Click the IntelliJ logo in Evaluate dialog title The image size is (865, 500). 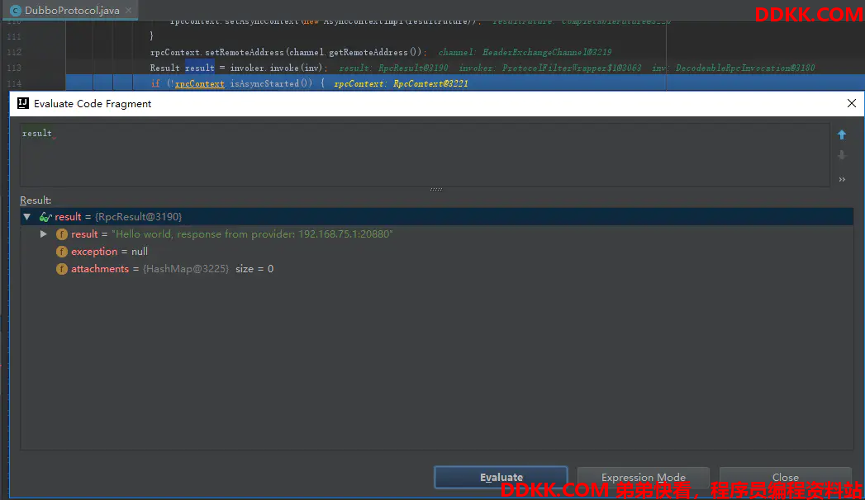tap(23, 103)
